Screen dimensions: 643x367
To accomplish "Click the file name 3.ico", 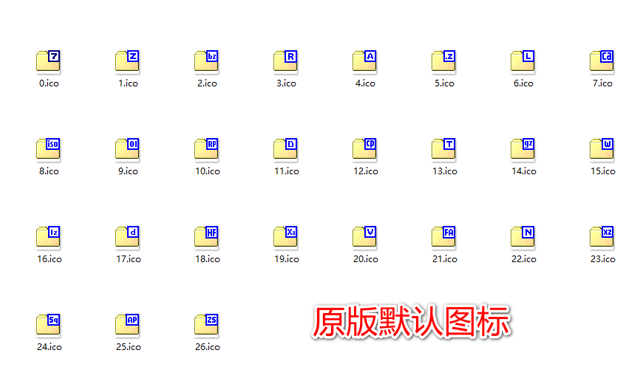I will pos(286,83).
